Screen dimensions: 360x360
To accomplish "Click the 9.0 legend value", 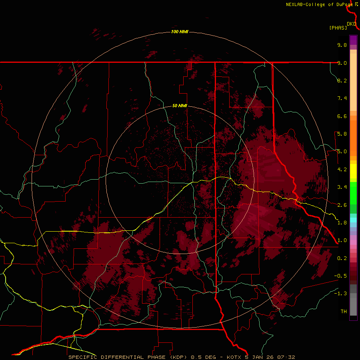I will (x=342, y=63).
